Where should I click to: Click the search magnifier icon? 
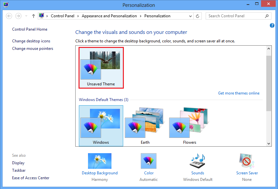tap(267, 16)
